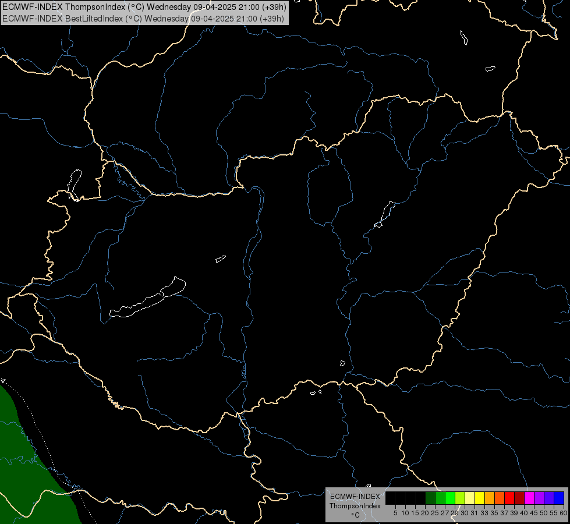The height and width of the screenshot is (524, 570).
Task: Click the legend tick value 55
Action: click(554, 513)
